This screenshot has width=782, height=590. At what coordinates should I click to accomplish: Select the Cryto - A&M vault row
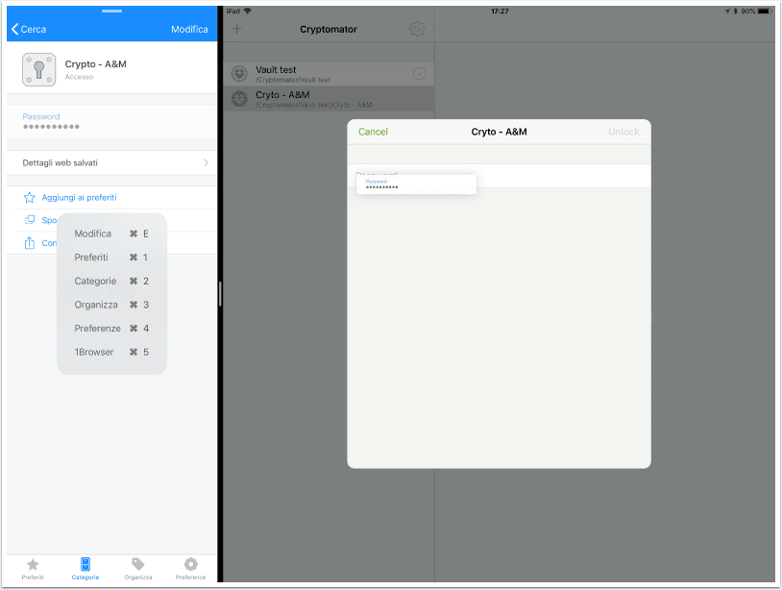[329, 99]
